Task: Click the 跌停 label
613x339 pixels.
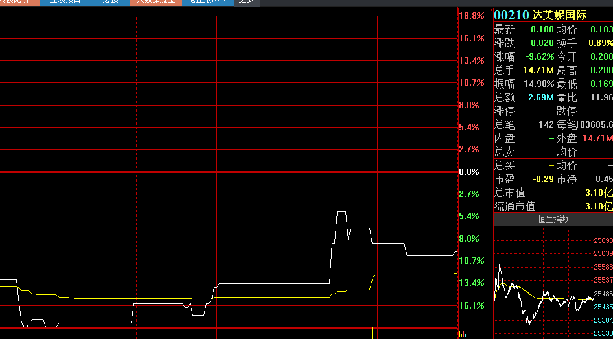Action: pos(566,111)
